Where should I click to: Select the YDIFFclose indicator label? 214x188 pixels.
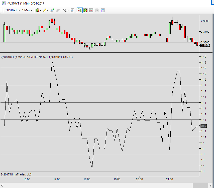(x=37, y=57)
